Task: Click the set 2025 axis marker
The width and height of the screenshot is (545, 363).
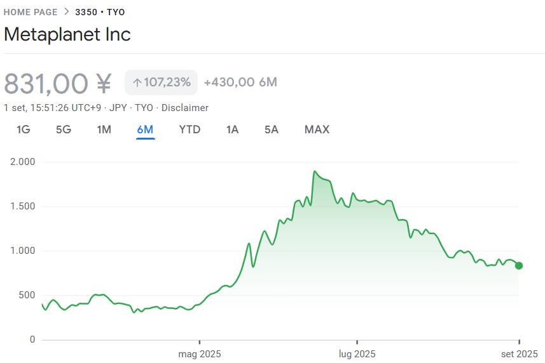Action: point(519,353)
